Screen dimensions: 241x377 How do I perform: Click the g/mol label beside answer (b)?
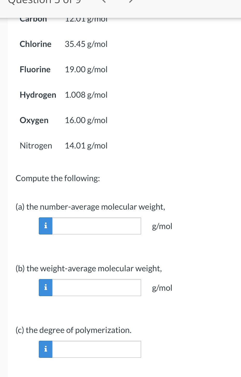[162, 288]
